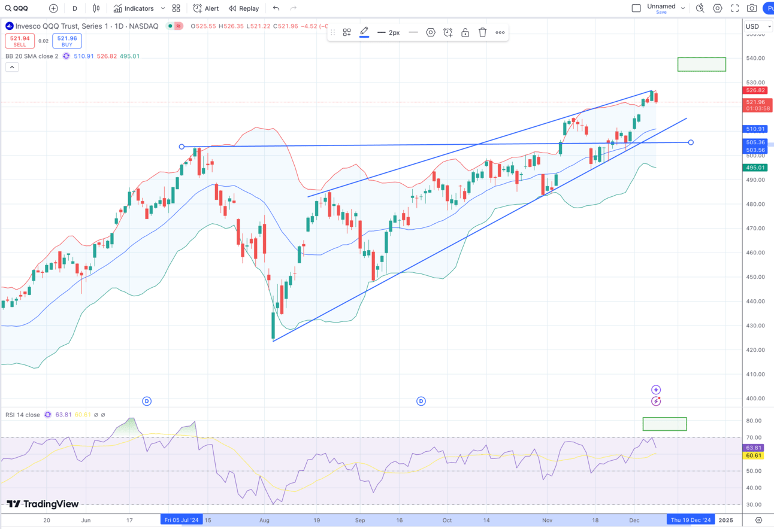
Task: Click the 495.01 green price label
Action: 755,168
